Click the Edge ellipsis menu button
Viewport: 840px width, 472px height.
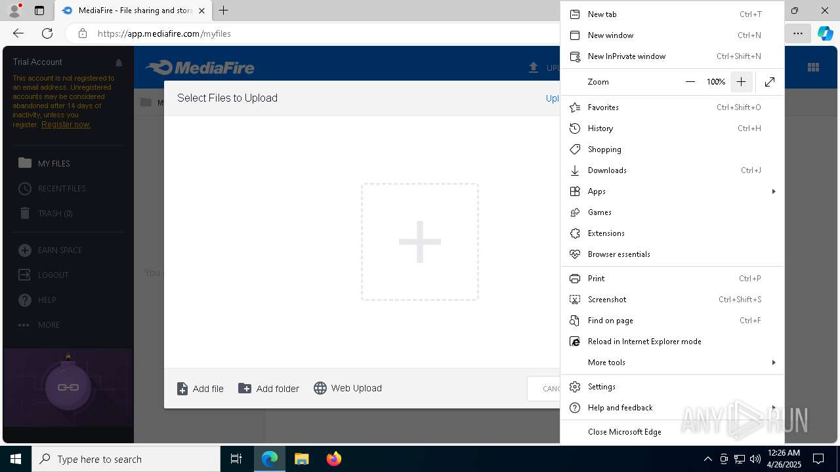(797, 33)
